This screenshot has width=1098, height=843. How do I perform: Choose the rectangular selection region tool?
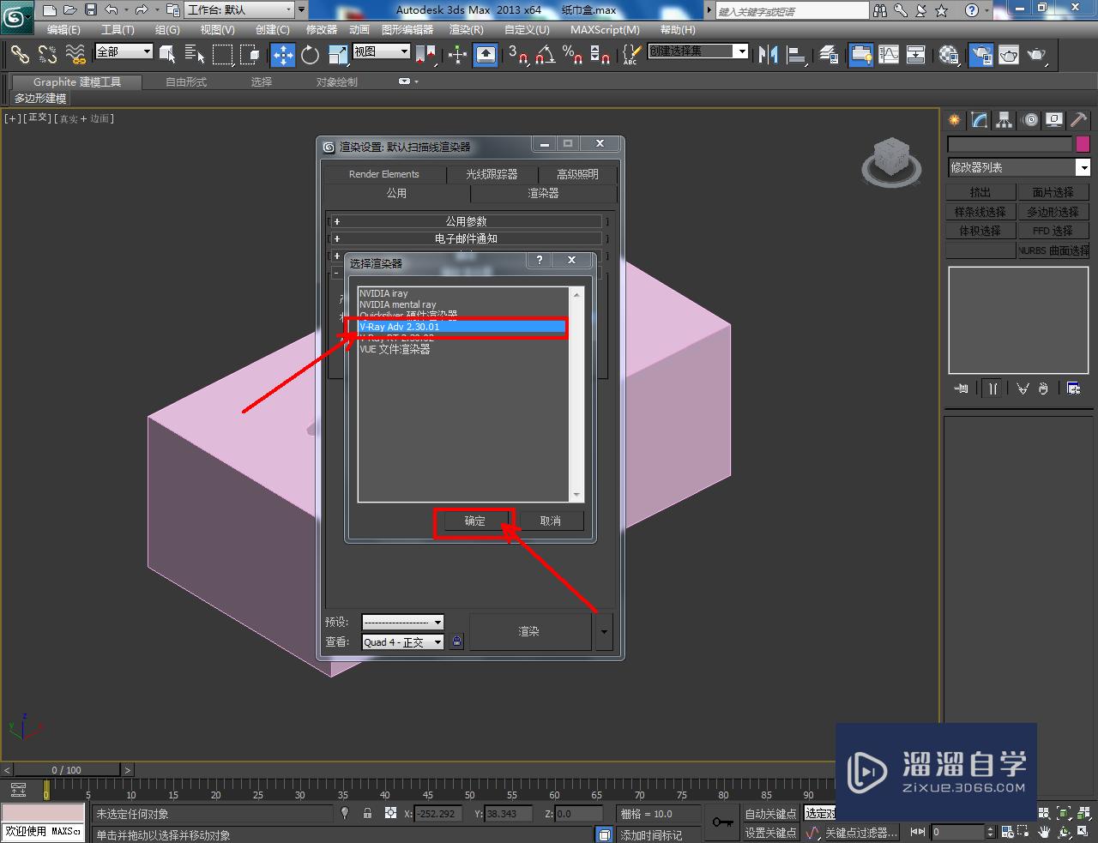click(x=223, y=55)
